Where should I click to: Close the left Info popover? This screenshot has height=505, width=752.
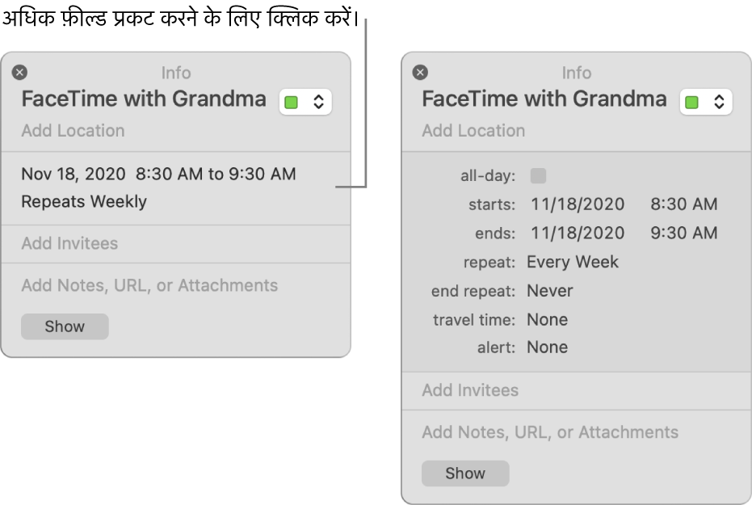pos(19,73)
